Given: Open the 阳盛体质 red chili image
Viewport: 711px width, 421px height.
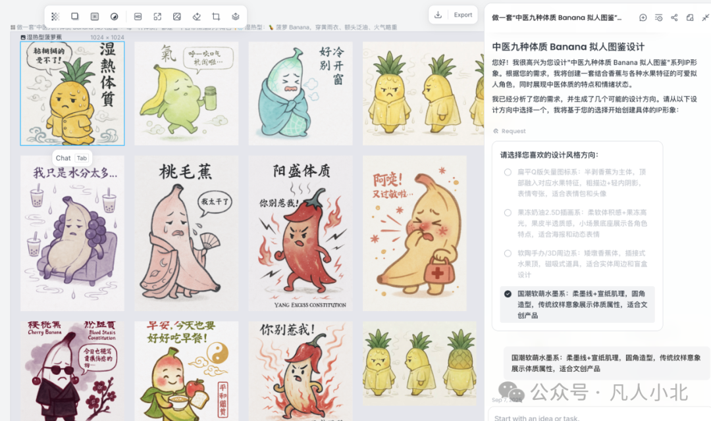Looking at the screenshot, I should (301, 234).
